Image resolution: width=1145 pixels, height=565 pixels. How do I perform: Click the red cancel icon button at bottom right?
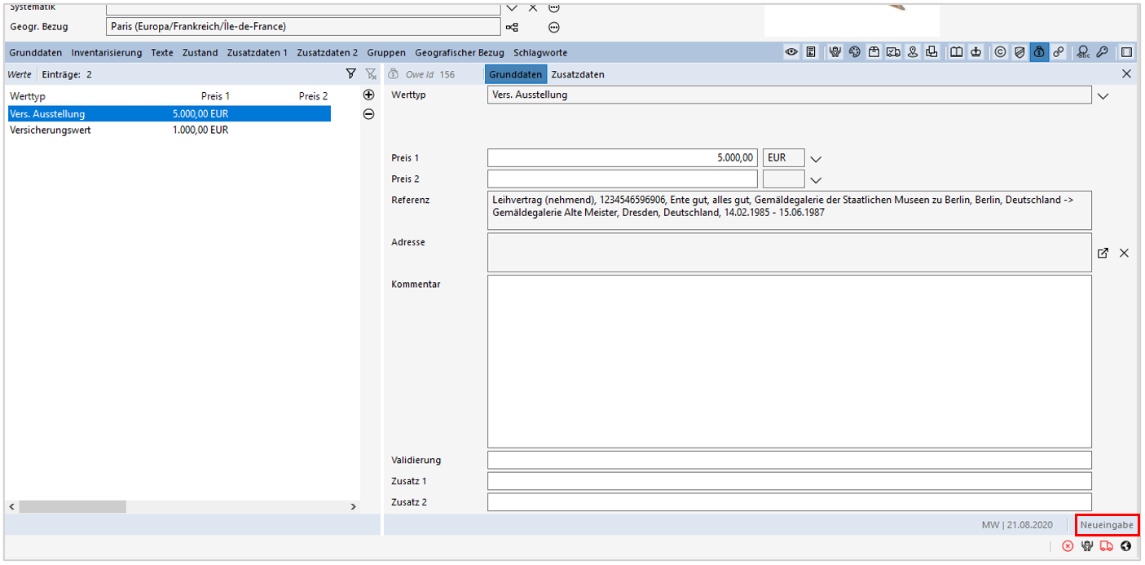1068,545
